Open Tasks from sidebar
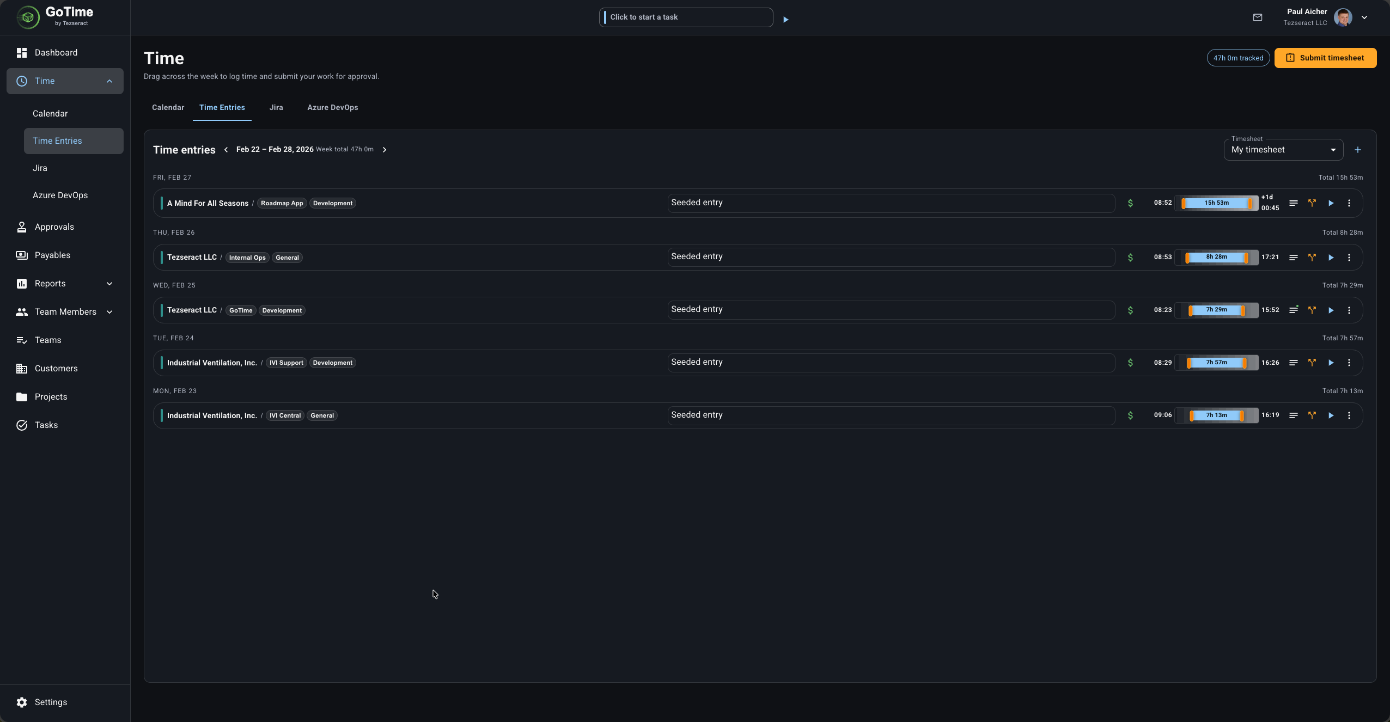The height and width of the screenshot is (722, 1390). [65, 425]
